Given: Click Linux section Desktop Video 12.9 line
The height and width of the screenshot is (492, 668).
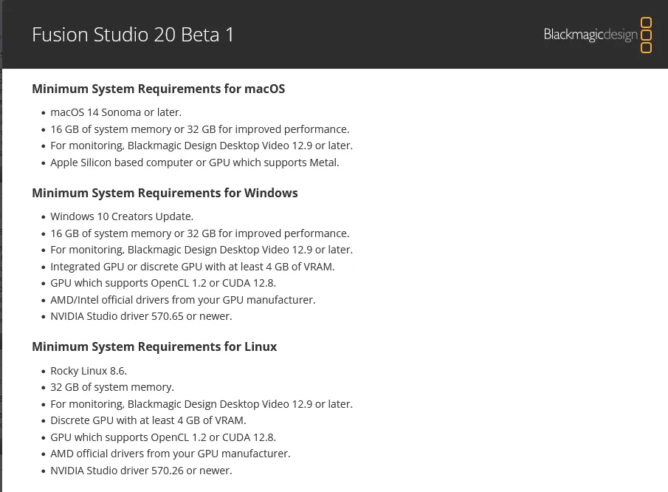Looking at the screenshot, I should tap(202, 404).
